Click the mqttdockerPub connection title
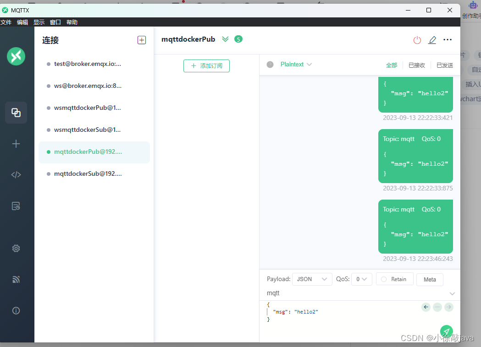481x347 pixels. [188, 39]
